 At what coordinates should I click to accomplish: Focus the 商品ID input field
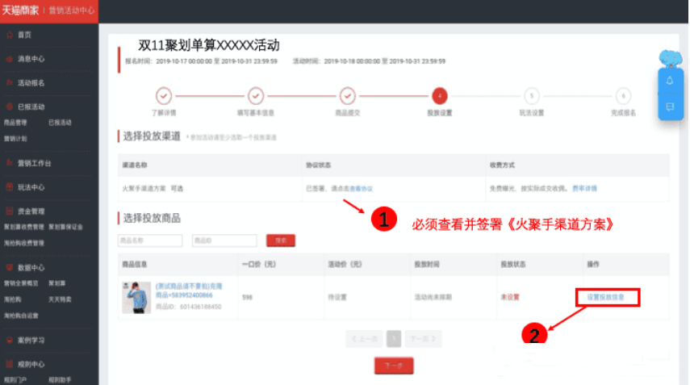pyautogui.click(x=224, y=241)
